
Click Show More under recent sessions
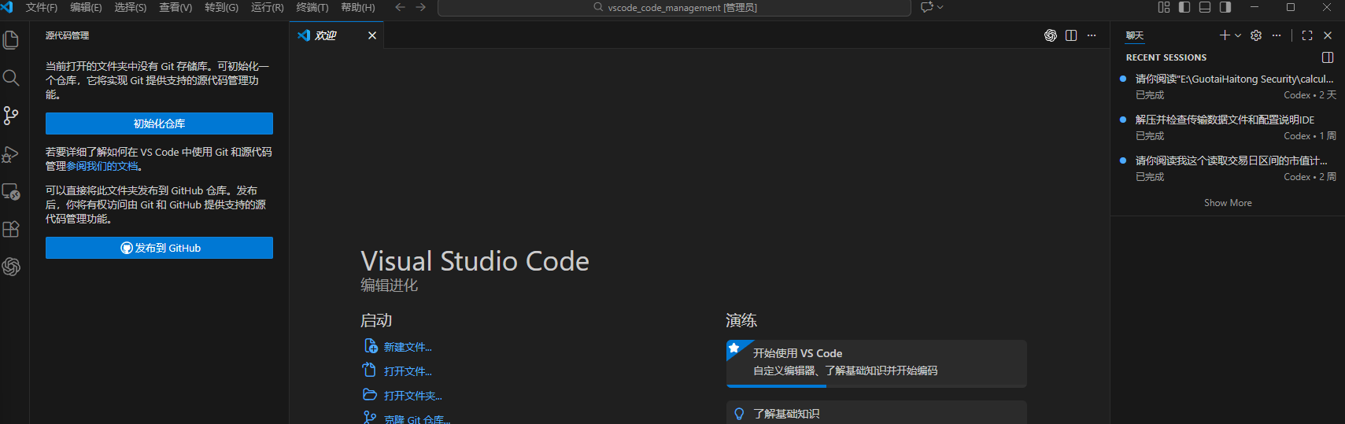pyautogui.click(x=1228, y=203)
